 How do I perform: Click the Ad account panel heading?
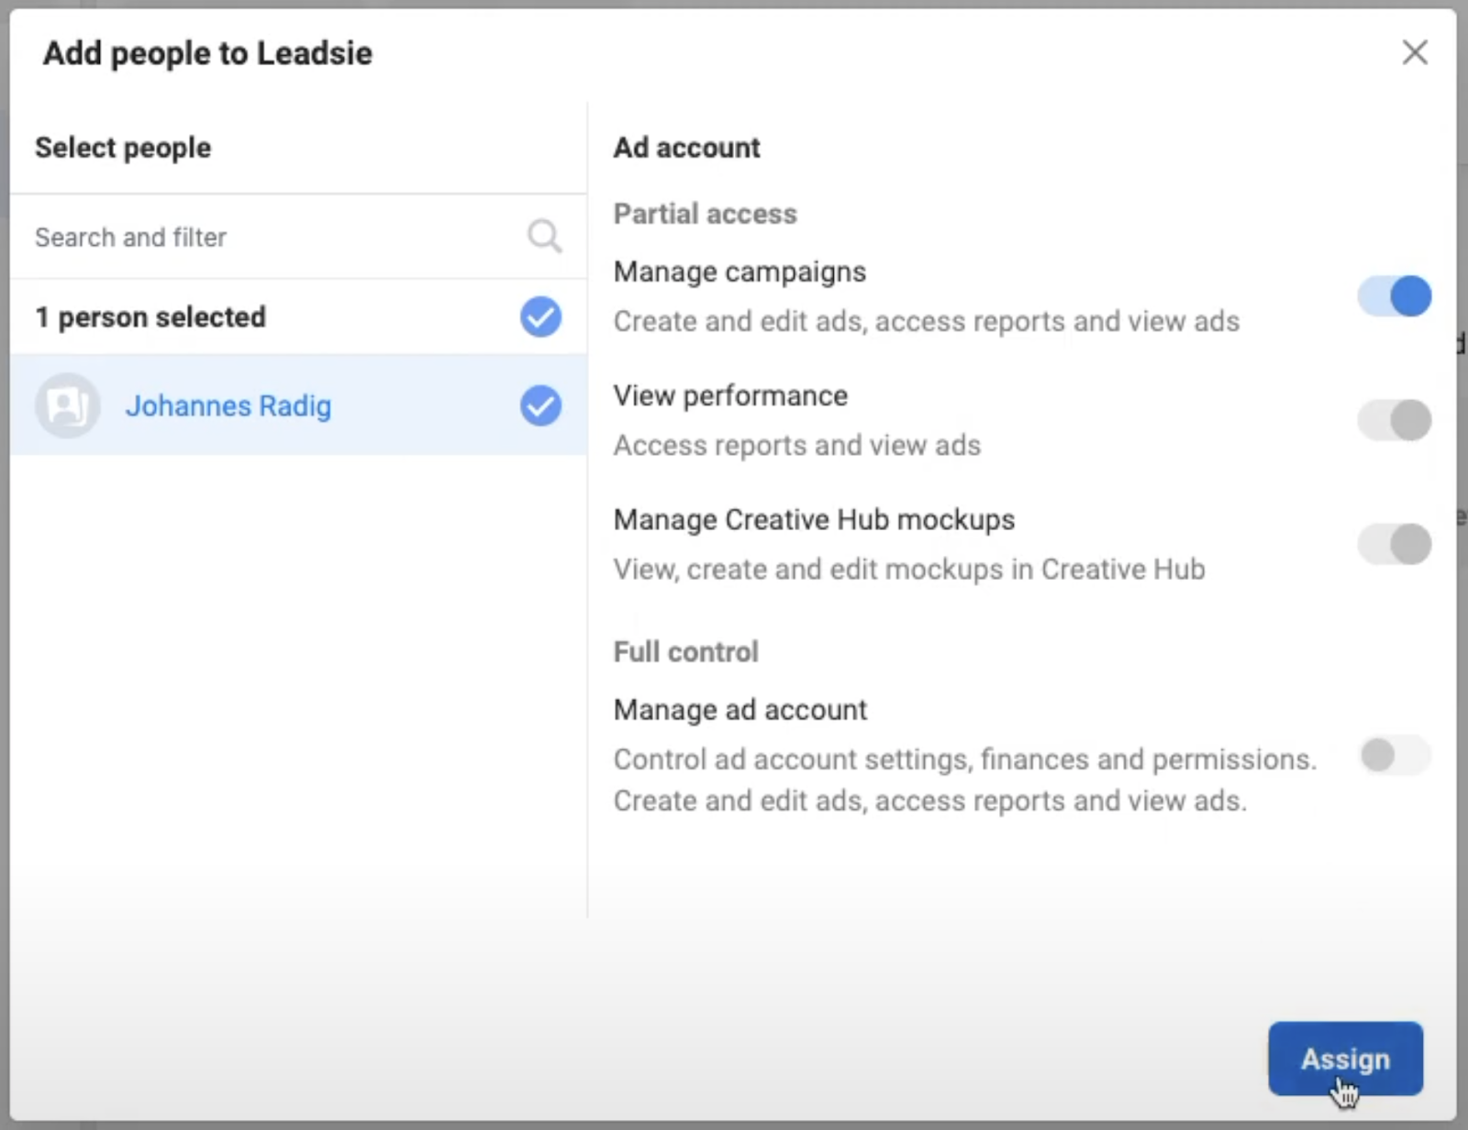[686, 148]
